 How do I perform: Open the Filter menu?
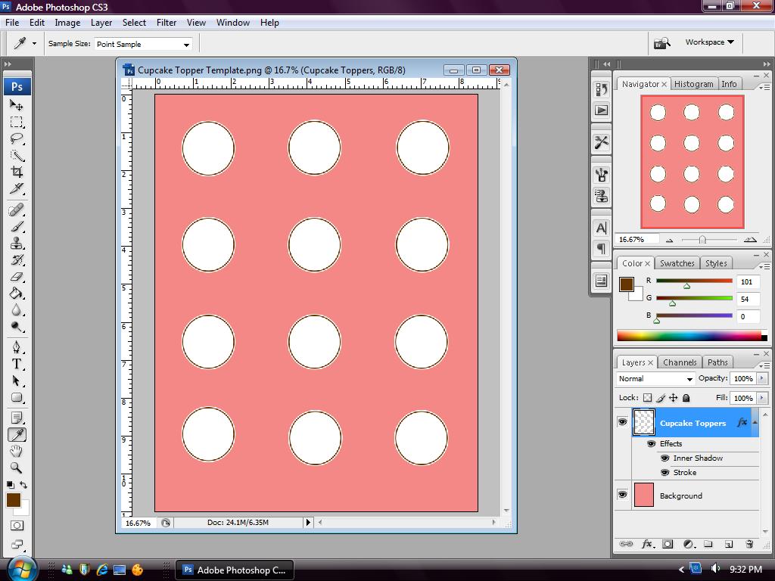click(167, 23)
